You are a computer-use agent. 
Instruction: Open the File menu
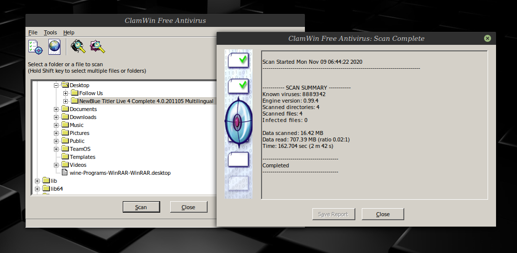[33, 32]
